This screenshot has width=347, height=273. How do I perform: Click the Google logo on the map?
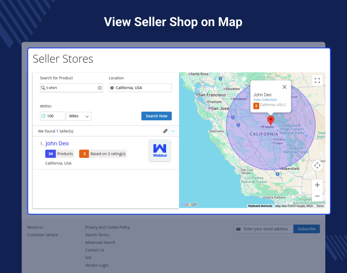[189, 204]
